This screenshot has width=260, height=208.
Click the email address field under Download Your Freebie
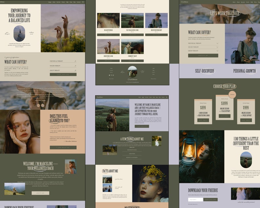(195, 199)
